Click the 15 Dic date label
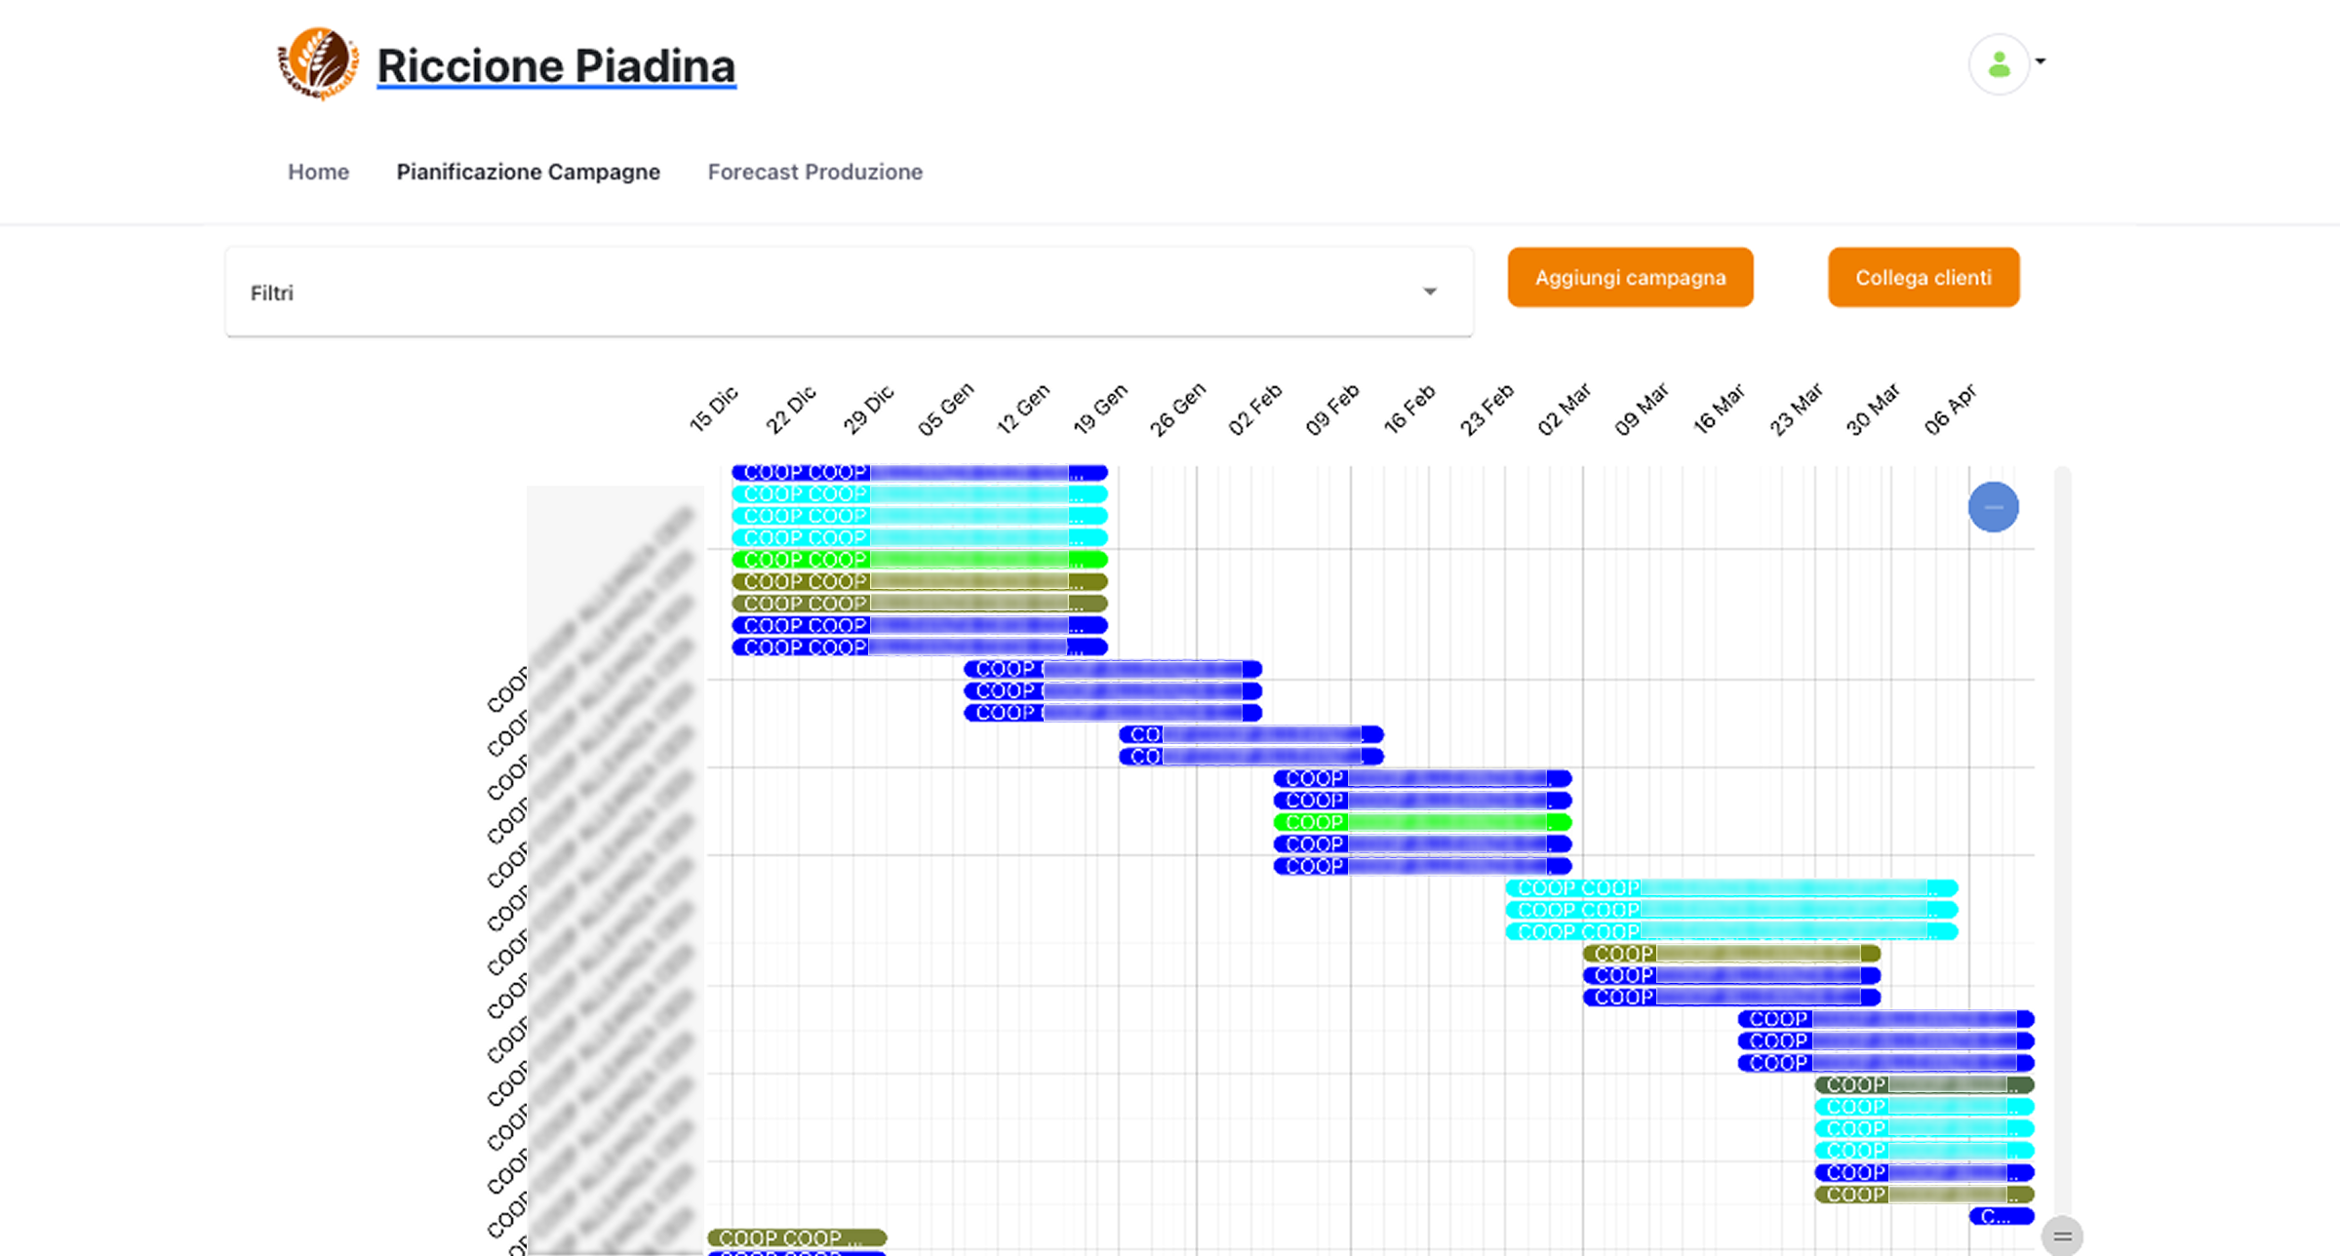This screenshot has height=1256, width=2340. [x=714, y=410]
